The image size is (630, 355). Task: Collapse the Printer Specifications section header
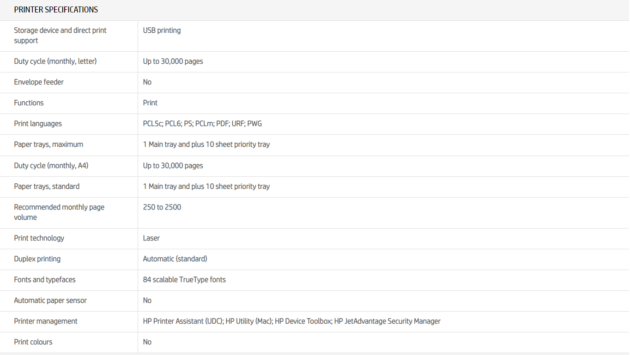56,10
